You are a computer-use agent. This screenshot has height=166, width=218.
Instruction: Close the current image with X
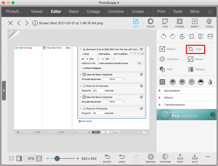click(11, 23)
